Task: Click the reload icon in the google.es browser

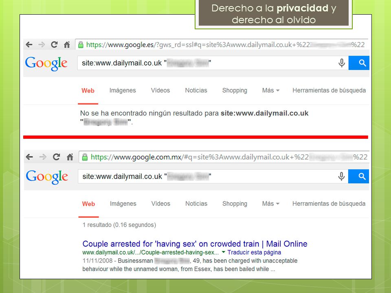Action: pyautogui.click(x=54, y=45)
